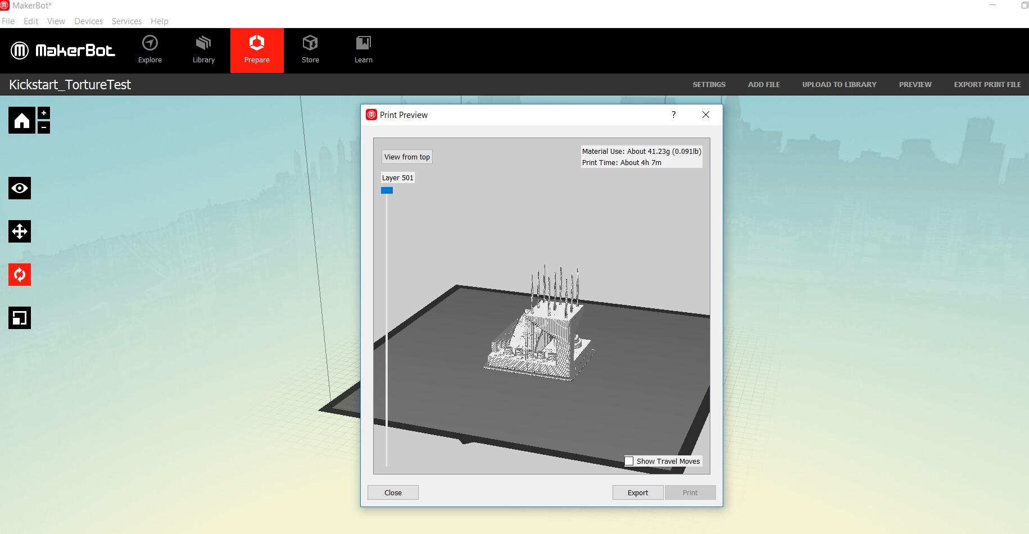The width and height of the screenshot is (1029, 534).
Task: Open SETTINGS in the toolbar
Action: (709, 84)
